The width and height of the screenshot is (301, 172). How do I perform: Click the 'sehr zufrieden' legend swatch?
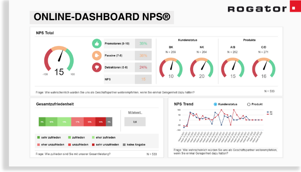(39, 137)
